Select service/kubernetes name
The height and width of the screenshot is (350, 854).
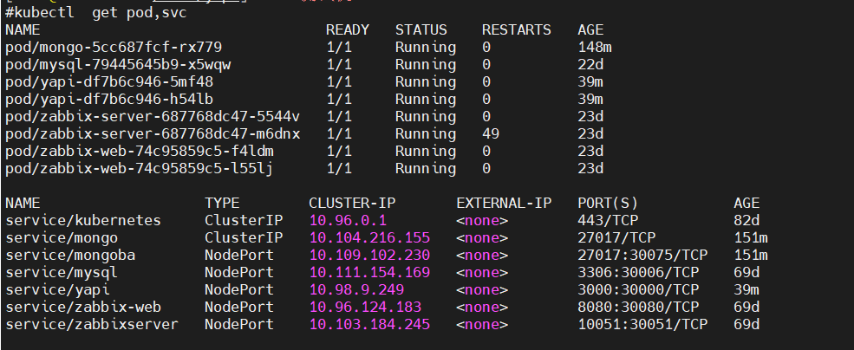tap(82, 221)
